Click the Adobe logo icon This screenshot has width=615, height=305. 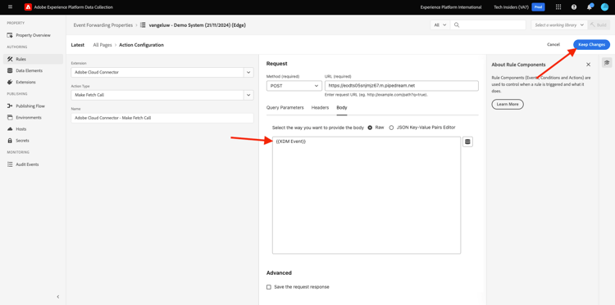[28, 7]
